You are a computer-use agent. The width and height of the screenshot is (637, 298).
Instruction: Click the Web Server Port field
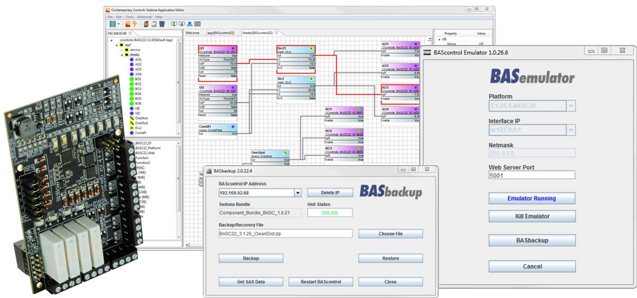tap(532, 175)
